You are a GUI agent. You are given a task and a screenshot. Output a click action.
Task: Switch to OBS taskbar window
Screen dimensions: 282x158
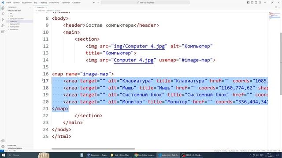(x=192, y=155)
